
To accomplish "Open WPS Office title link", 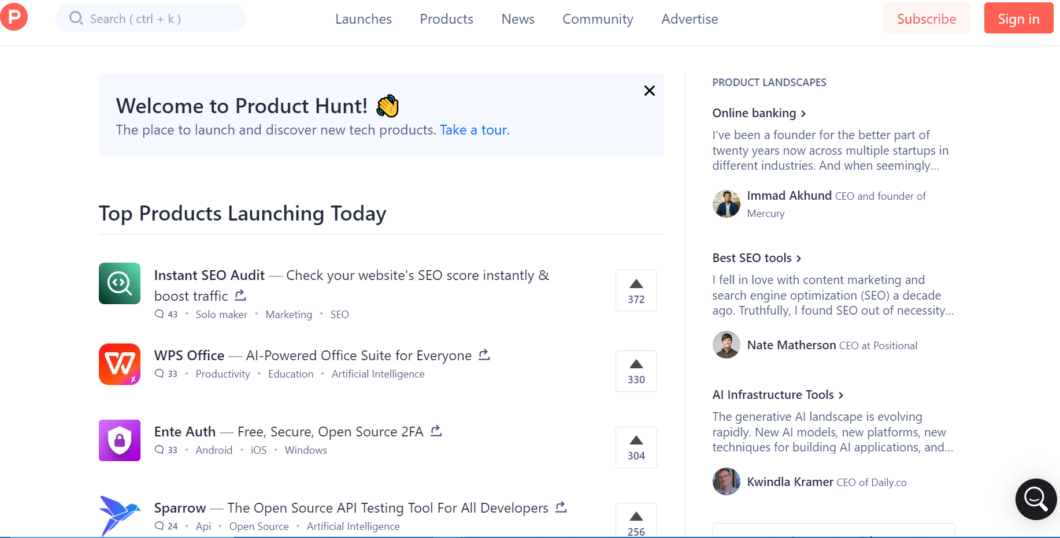I will tap(189, 356).
